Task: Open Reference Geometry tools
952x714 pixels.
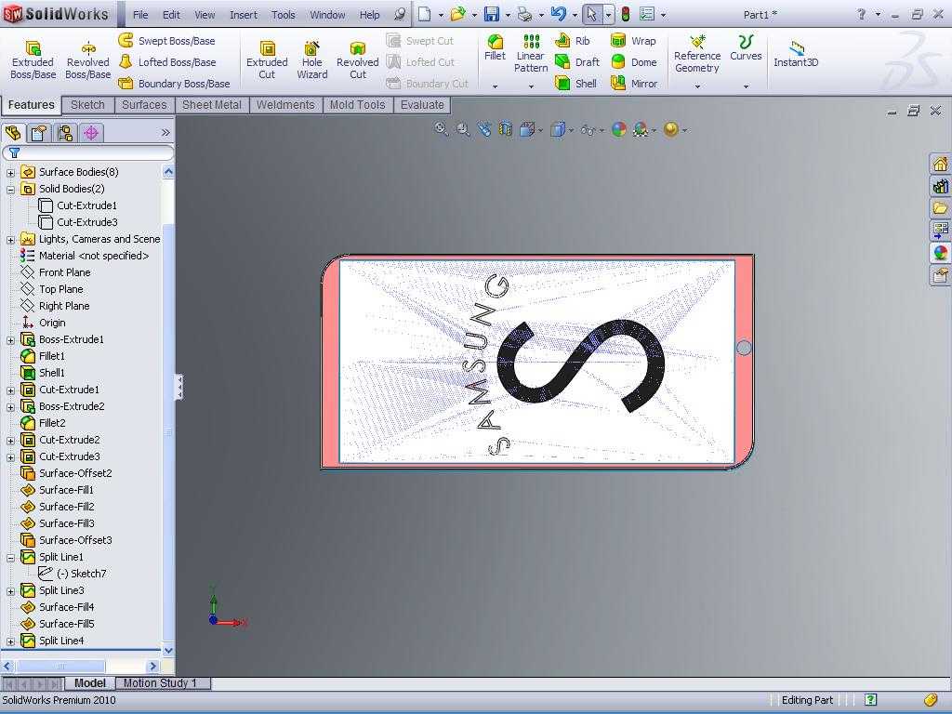Action: click(x=697, y=53)
